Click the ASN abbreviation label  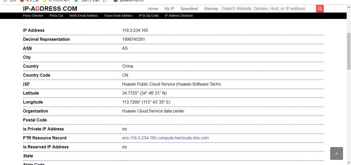pyautogui.click(x=27, y=48)
